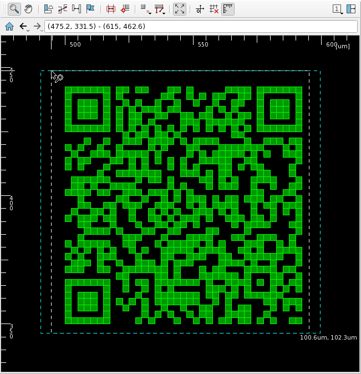Click the top-right QR finder pattern
The height and width of the screenshot is (374, 361).
[x=279, y=109]
